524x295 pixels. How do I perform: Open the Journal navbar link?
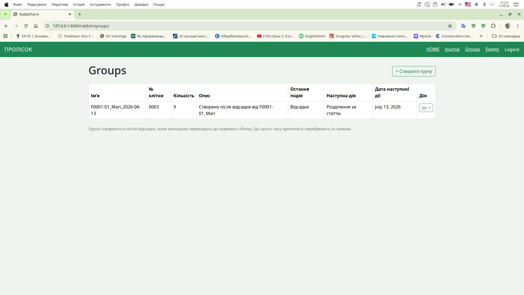pyautogui.click(x=452, y=49)
